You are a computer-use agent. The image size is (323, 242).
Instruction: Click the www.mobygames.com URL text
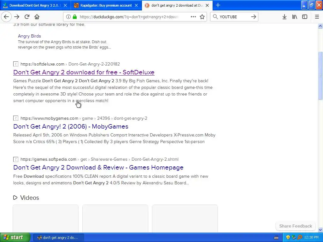[x=49, y=118]
